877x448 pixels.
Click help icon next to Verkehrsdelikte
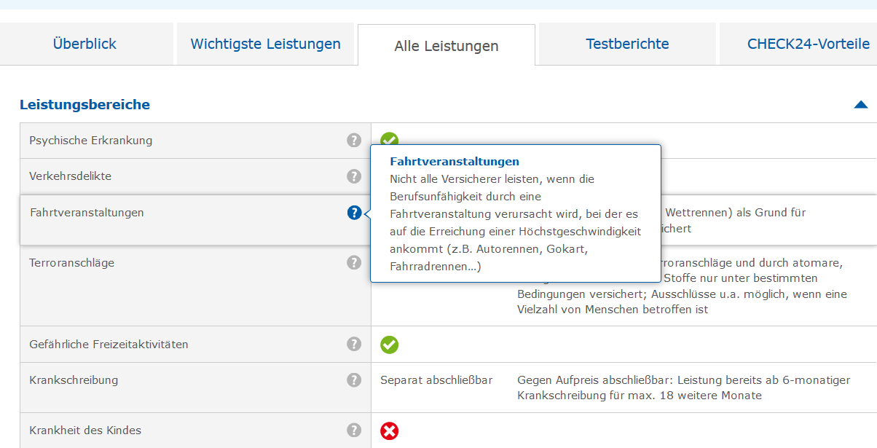(354, 176)
